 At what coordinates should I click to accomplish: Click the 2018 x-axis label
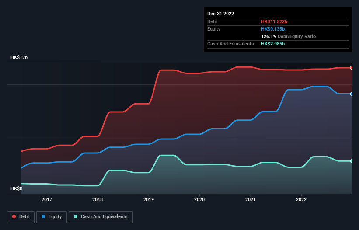98,199
